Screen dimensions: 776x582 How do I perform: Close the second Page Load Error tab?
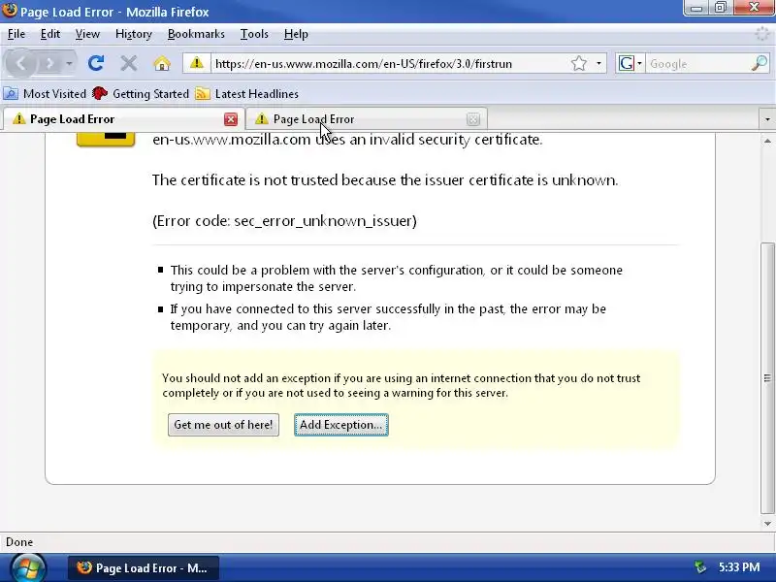pos(473,119)
